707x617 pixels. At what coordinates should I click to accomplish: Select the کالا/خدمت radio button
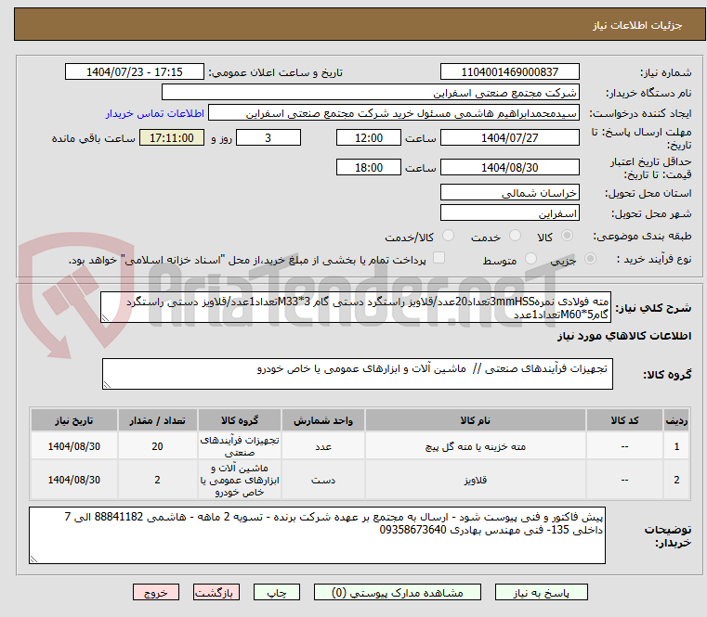point(448,236)
